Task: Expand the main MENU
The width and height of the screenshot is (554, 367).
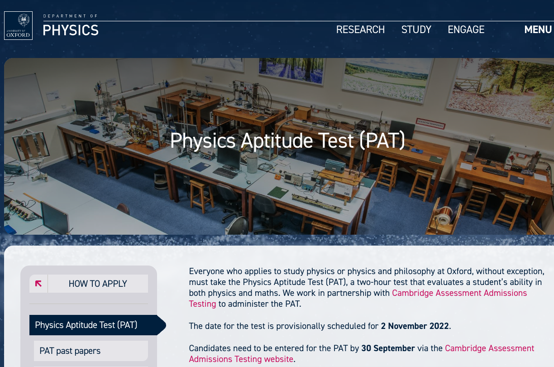Action: point(538,29)
